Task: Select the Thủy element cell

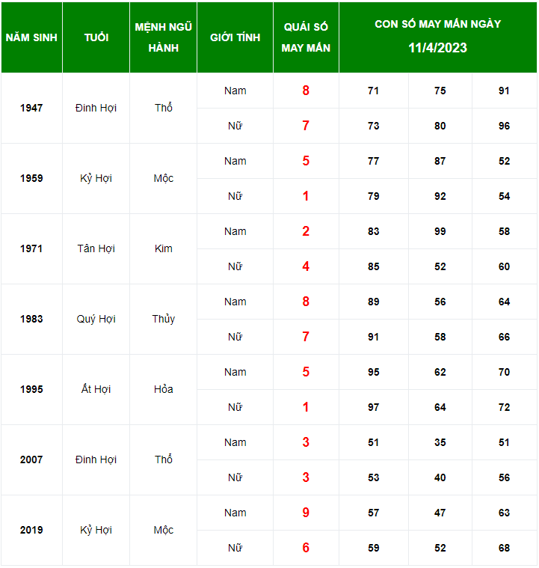Action: (x=163, y=319)
